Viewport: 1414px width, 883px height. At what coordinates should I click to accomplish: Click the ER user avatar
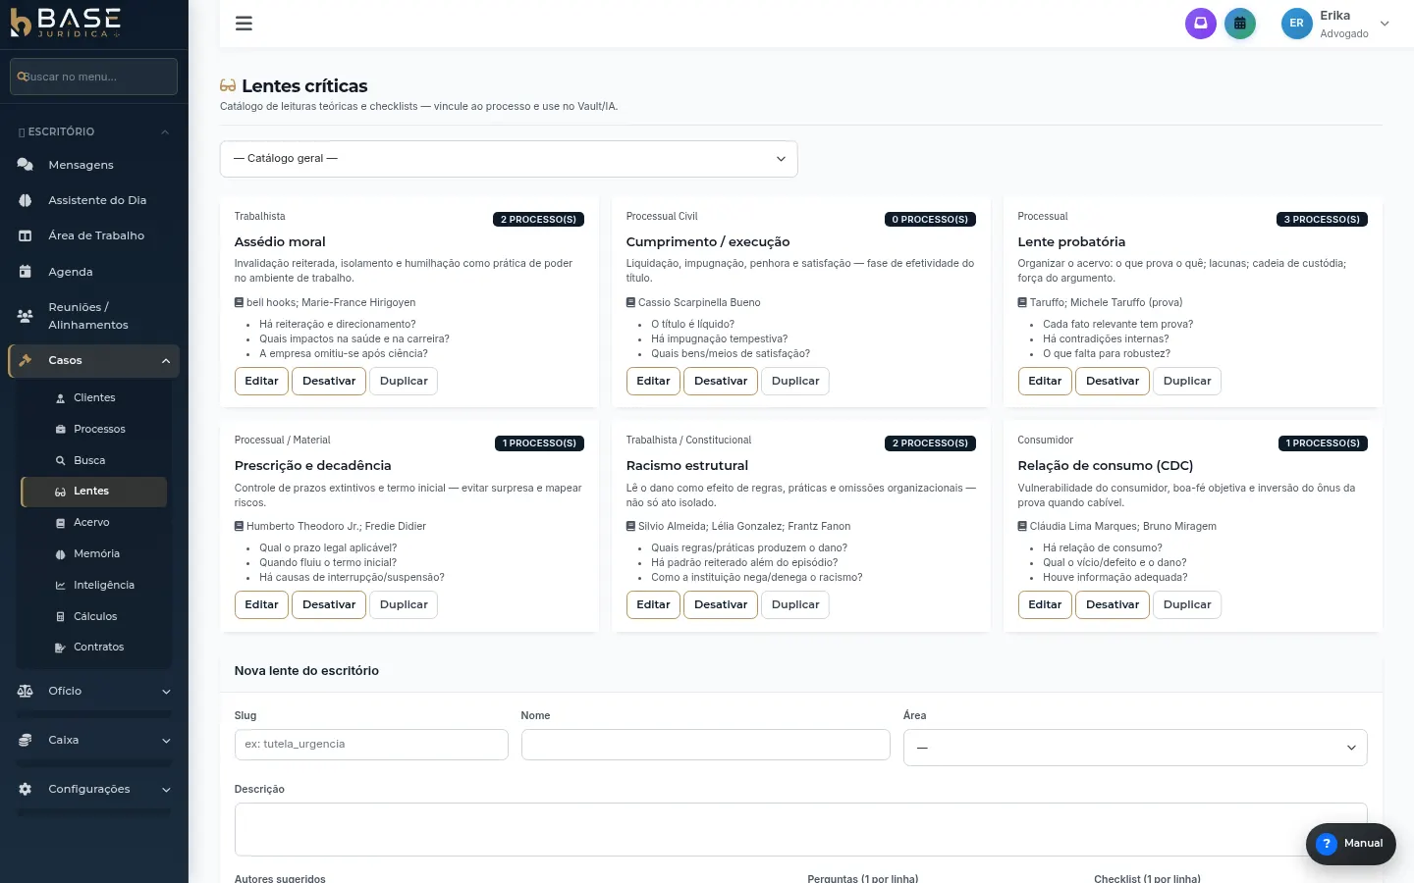point(1296,24)
